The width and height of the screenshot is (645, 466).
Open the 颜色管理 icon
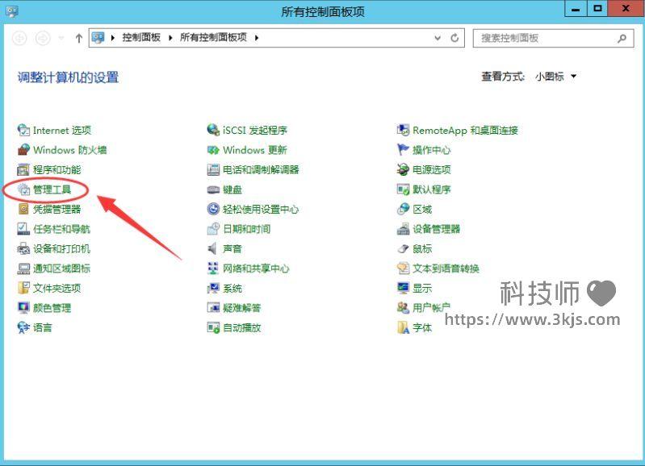click(23, 308)
